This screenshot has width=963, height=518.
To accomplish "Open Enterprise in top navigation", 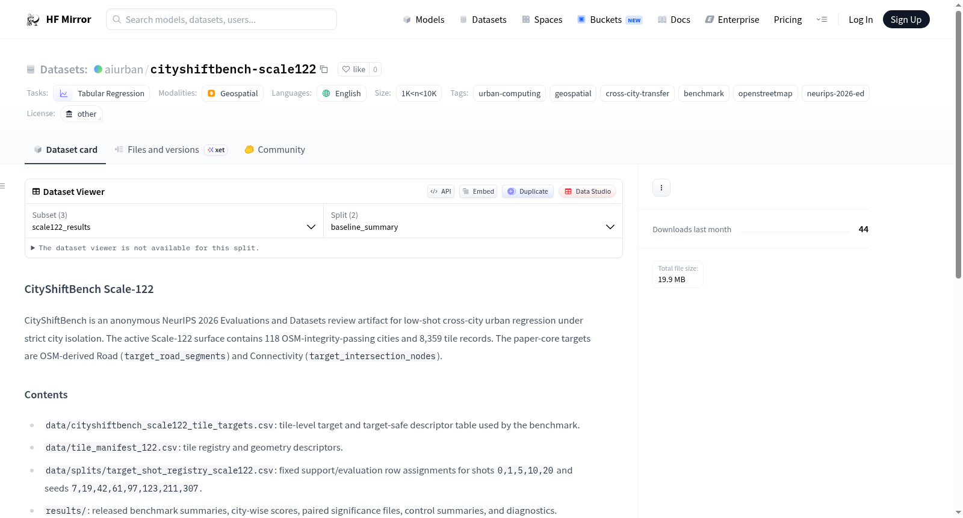I will click(x=732, y=20).
